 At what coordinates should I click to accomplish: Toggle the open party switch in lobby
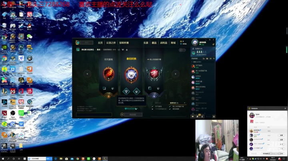click(182, 50)
